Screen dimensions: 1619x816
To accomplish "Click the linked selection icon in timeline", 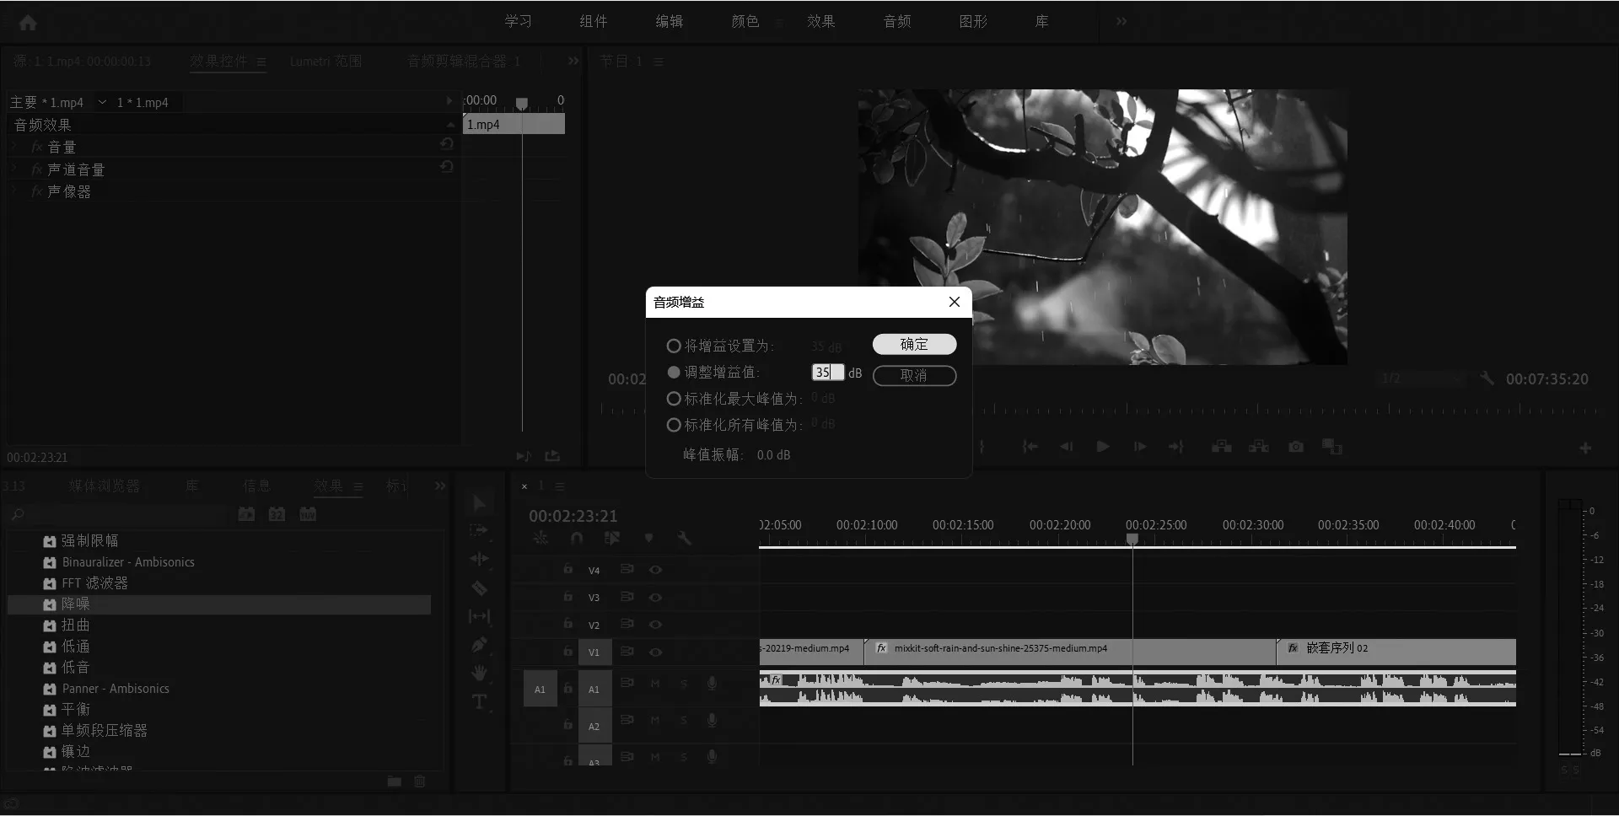I will (x=612, y=538).
